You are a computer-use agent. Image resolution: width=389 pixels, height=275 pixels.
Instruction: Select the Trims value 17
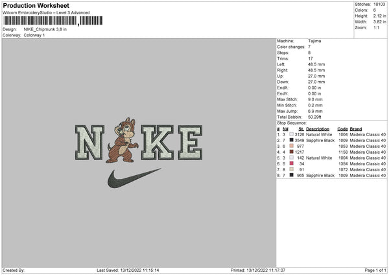click(311, 58)
